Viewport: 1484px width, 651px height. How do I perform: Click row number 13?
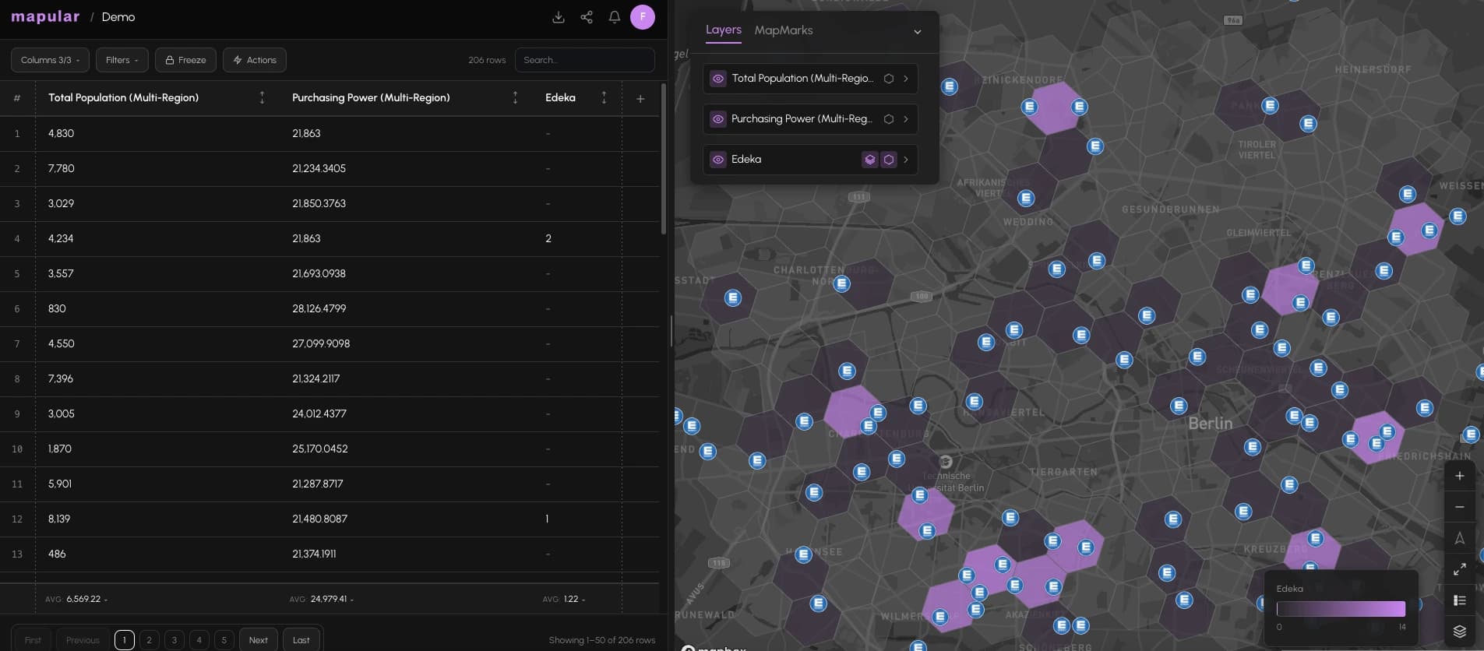point(17,554)
